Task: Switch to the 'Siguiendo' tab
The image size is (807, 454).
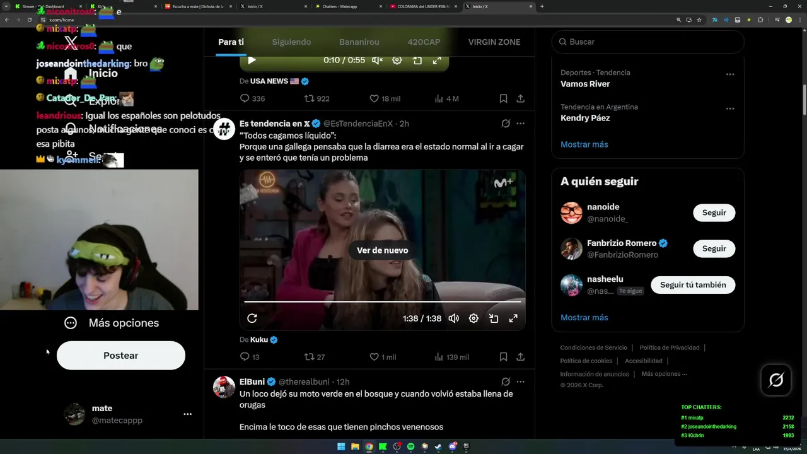Action: click(291, 42)
